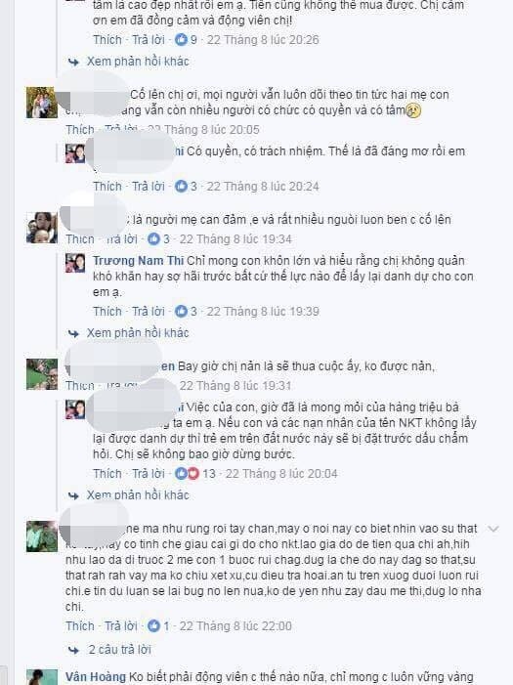
Task: Click like reaction icon showing 9 likes
Action: tap(181, 40)
